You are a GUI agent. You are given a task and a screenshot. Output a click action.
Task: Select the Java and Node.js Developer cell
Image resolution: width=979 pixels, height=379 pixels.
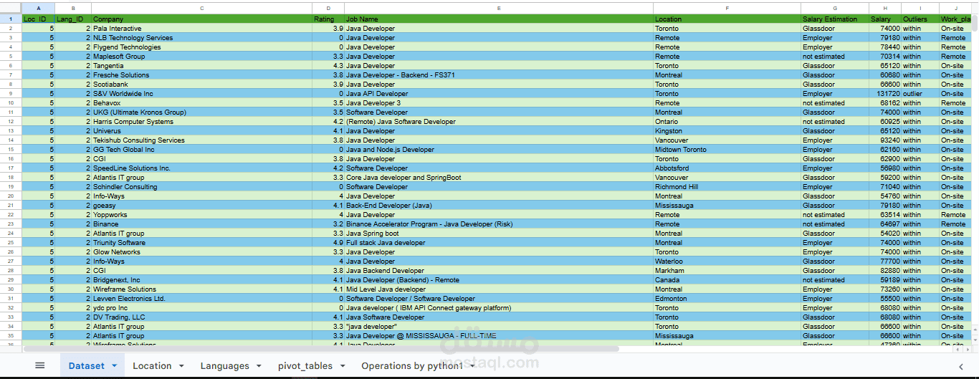(x=499, y=149)
